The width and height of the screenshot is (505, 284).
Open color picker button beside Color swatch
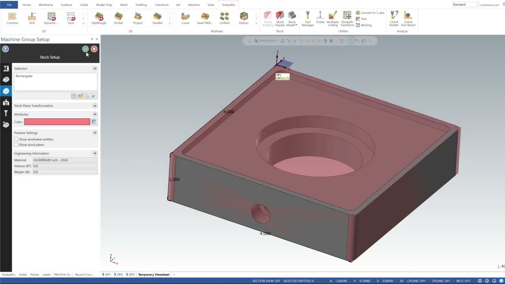click(94, 122)
